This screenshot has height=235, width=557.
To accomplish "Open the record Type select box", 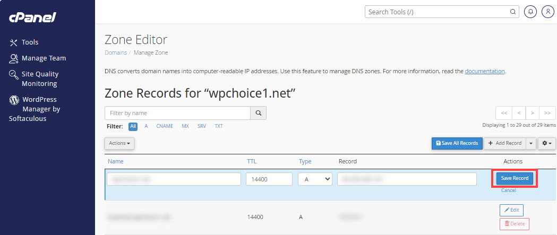I will pyautogui.click(x=315, y=179).
